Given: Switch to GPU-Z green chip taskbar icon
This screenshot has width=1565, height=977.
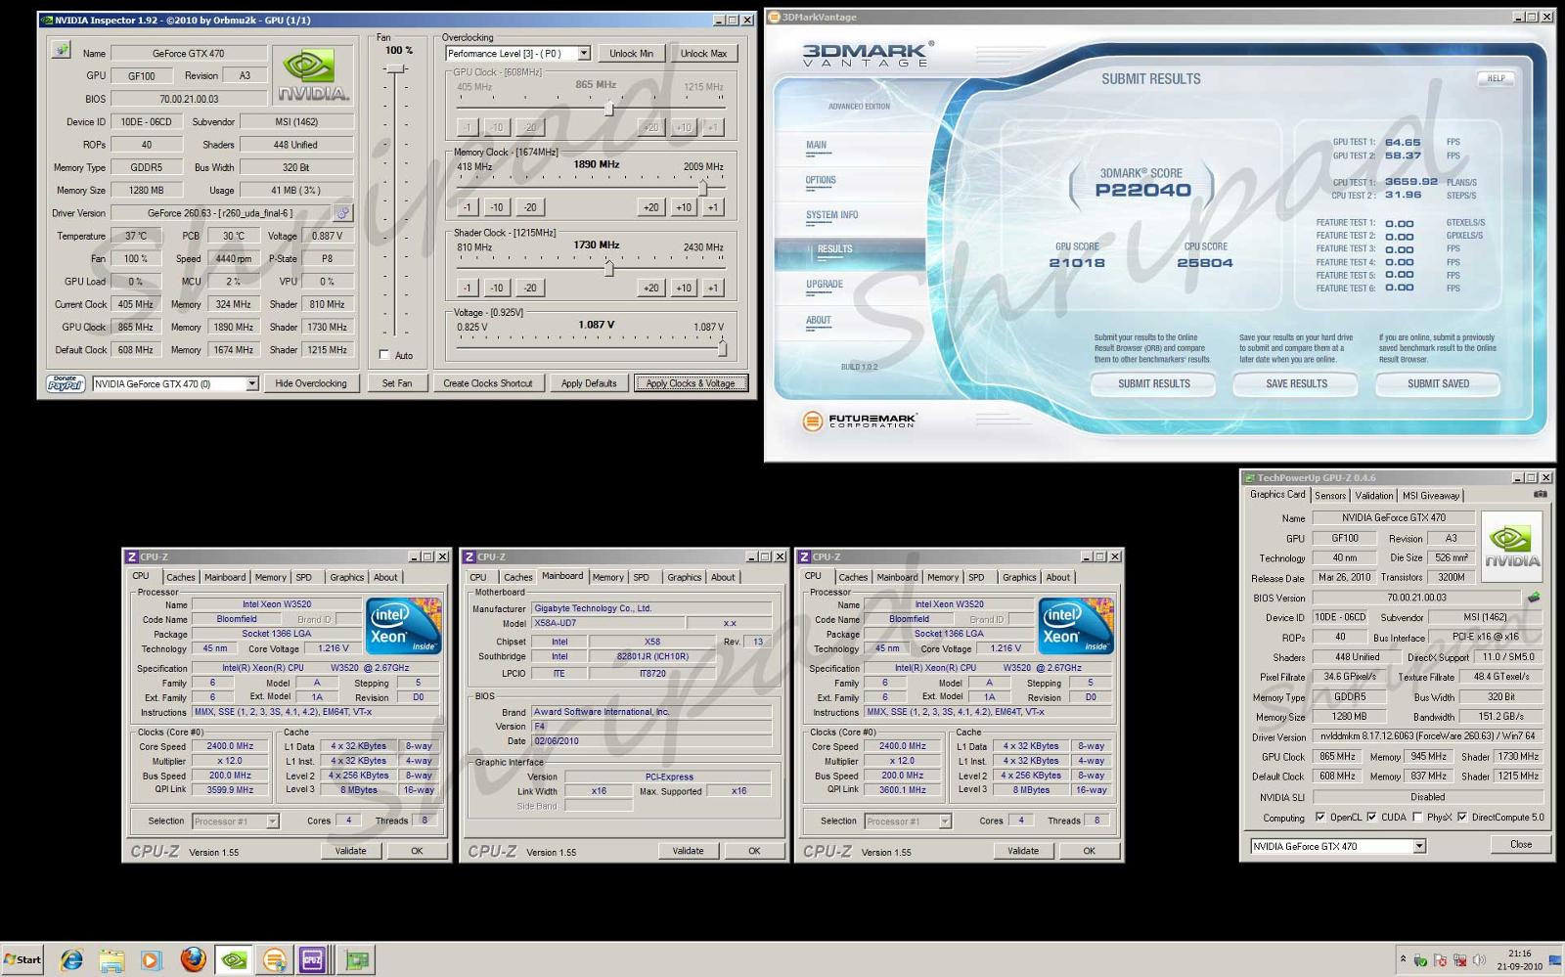Looking at the screenshot, I should click(x=357, y=960).
